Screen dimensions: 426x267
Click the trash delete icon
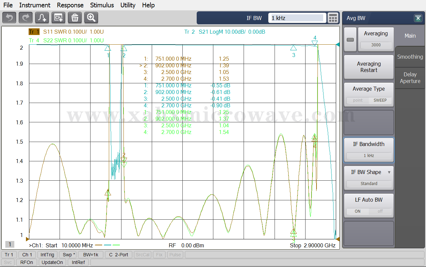pos(75,18)
